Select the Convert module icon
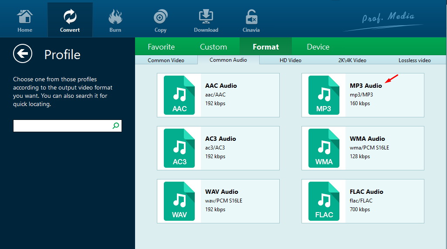 click(x=70, y=17)
